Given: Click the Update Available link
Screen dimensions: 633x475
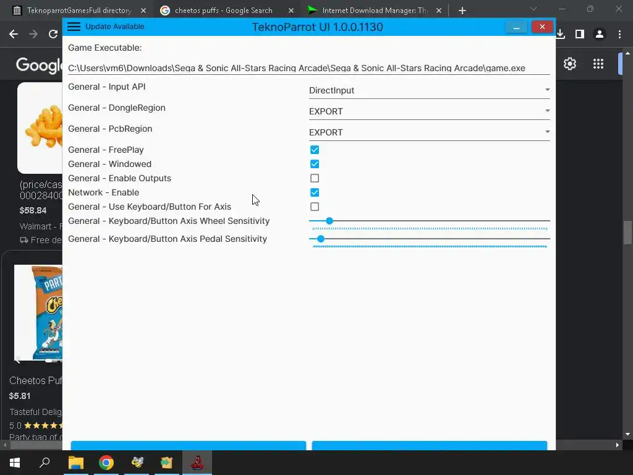Looking at the screenshot, I should (x=114, y=27).
